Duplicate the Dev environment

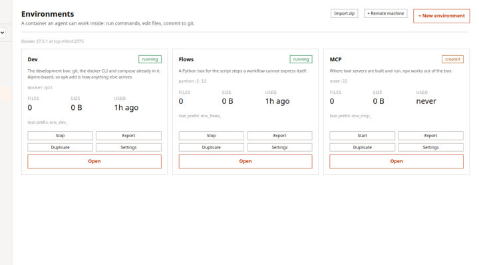click(60, 147)
